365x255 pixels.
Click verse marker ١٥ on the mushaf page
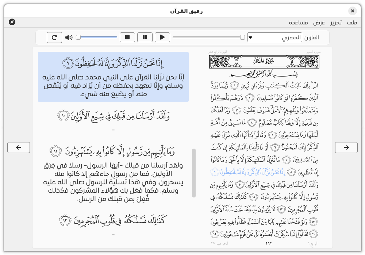(215, 234)
